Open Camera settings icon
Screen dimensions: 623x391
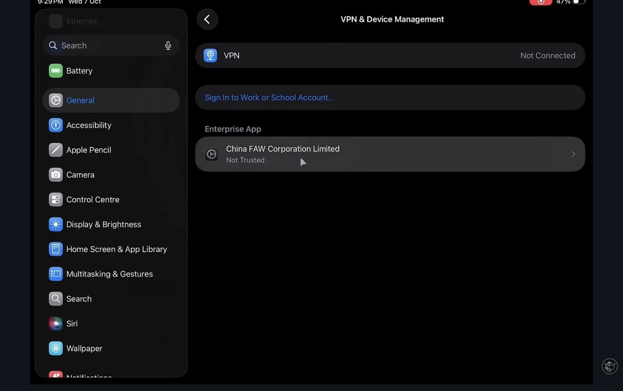click(56, 175)
